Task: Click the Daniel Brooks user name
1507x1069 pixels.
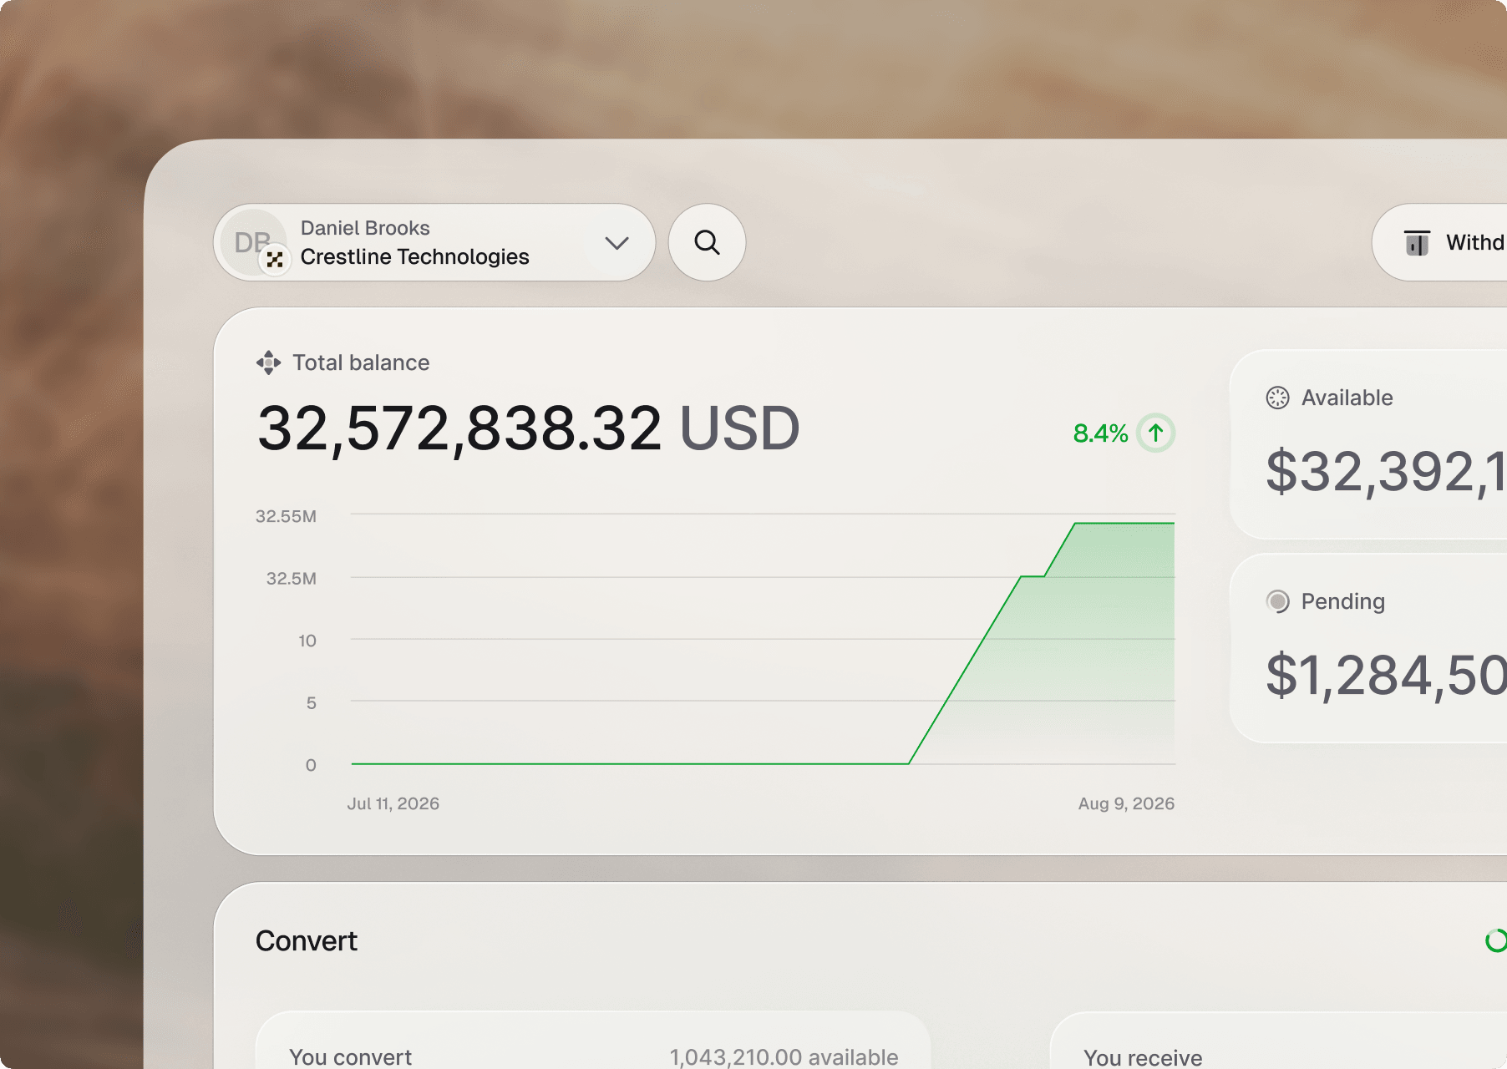Action: click(365, 228)
